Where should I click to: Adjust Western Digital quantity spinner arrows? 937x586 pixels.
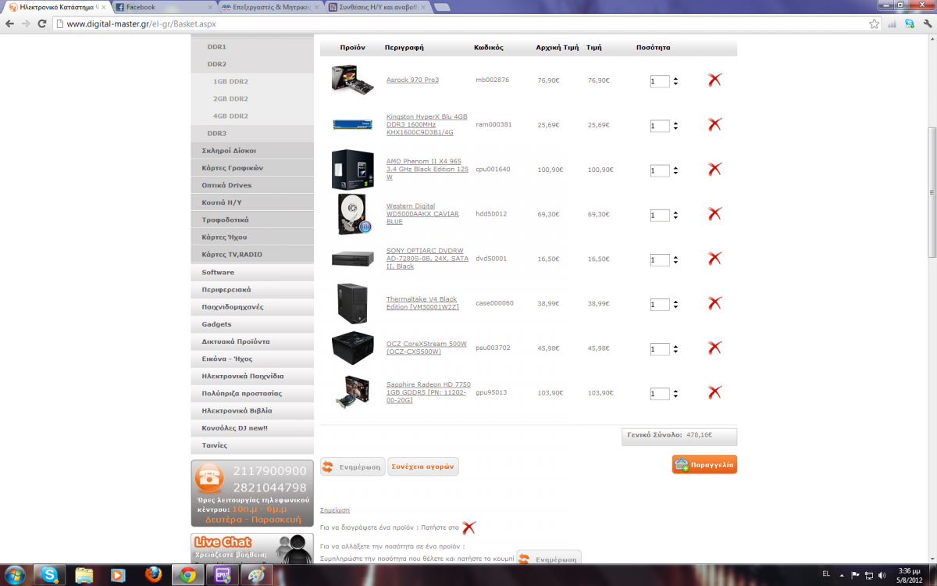[x=675, y=215]
